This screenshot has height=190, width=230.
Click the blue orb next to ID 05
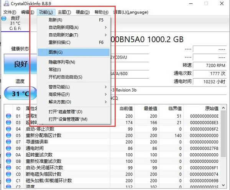(8, 135)
